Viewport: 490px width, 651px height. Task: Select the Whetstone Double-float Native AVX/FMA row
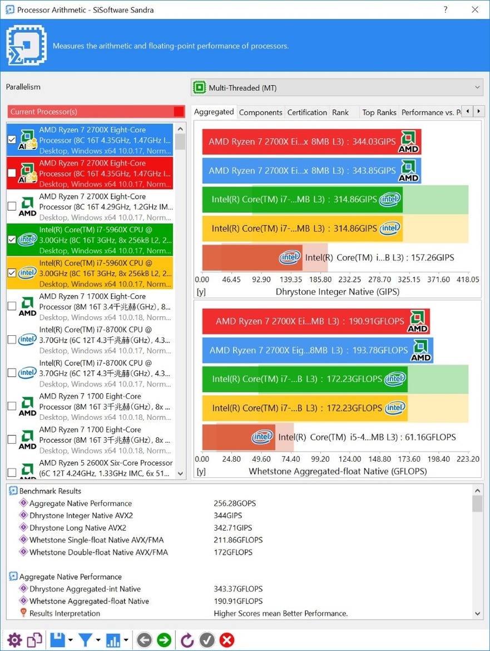point(240,552)
